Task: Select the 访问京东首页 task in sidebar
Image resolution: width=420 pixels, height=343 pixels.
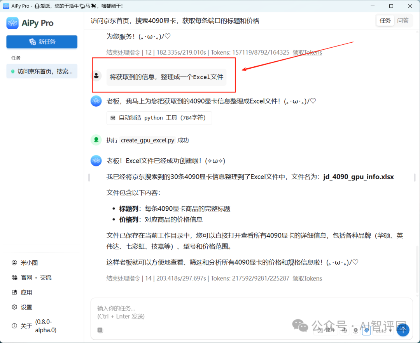Action: [x=42, y=71]
